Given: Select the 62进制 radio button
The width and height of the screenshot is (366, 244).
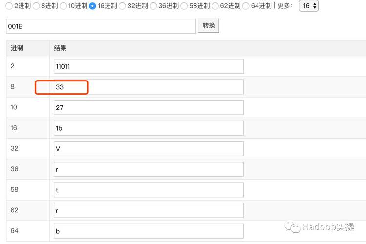Looking at the screenshot, I should click(x=215, y=6).
